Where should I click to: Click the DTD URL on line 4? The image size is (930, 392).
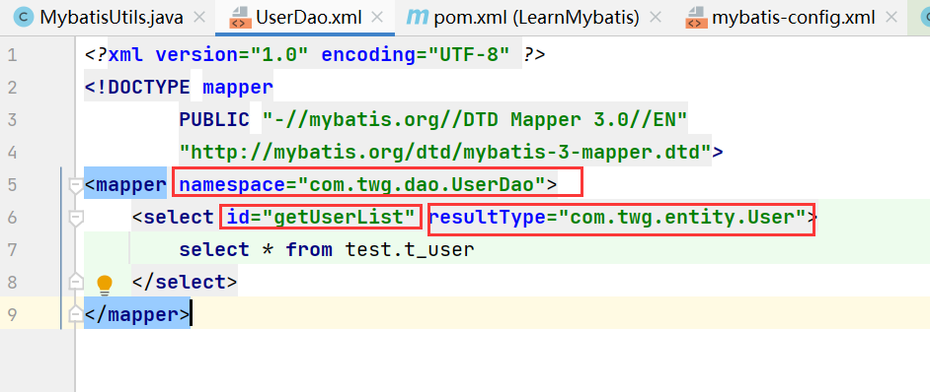pyautogui.click(x=445, y=153)
